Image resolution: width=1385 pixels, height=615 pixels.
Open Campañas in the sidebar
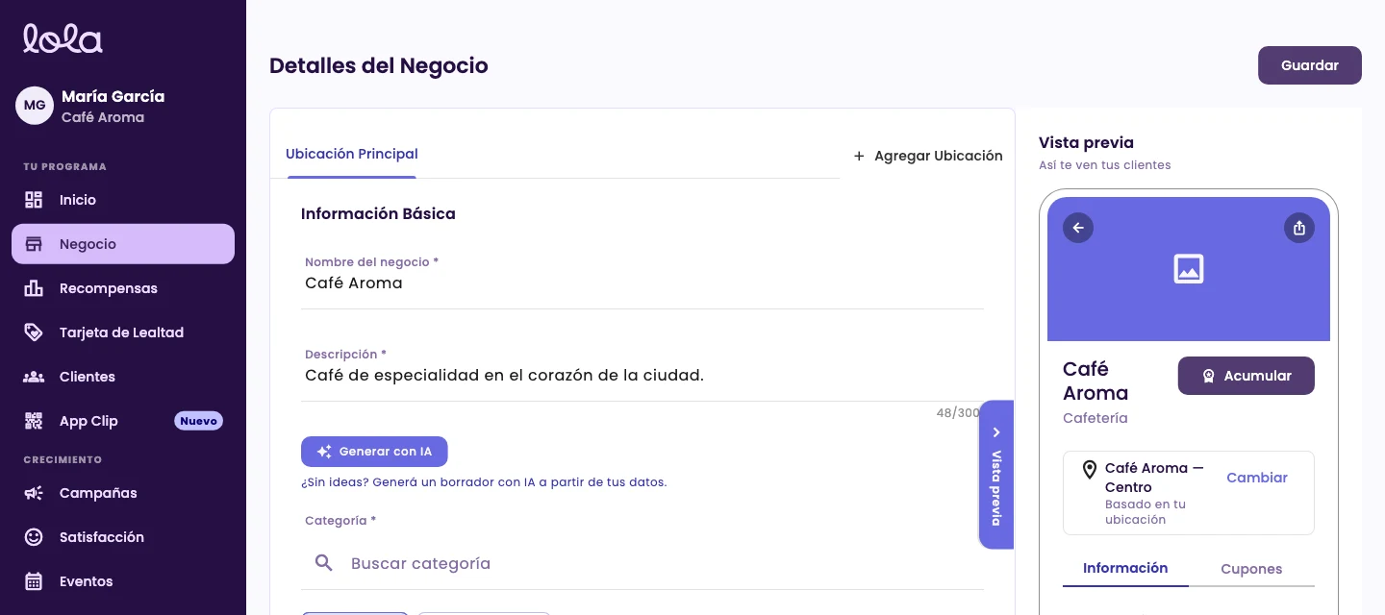point(123,493)
